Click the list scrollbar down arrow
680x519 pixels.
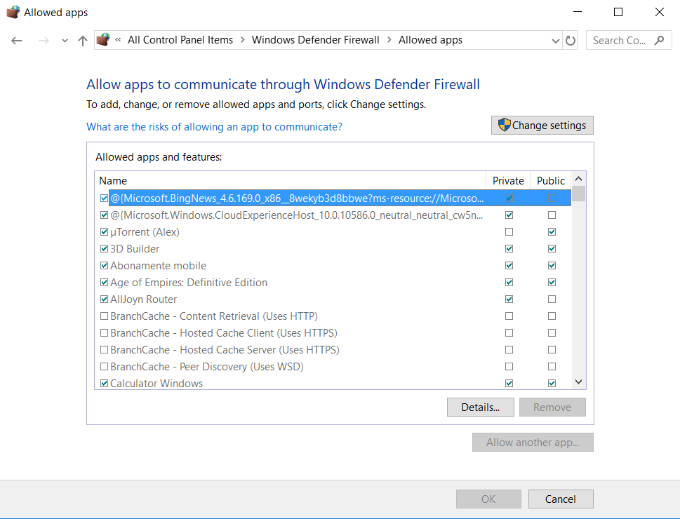(x=578, y=382)
